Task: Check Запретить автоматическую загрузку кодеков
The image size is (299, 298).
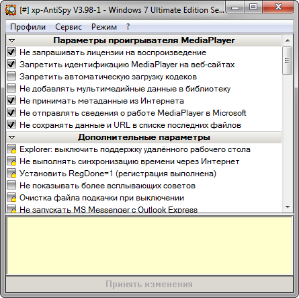Action: click(x=11, y=76)
